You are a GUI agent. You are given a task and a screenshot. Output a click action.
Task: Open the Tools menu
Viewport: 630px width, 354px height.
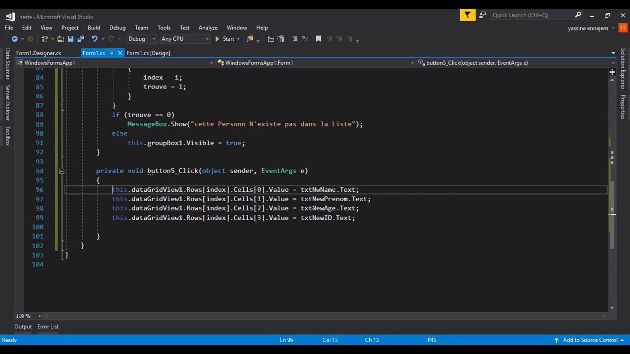pos(164,28)
